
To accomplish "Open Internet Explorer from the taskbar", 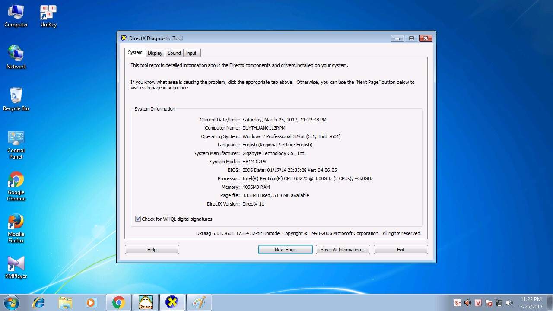I will click(39, 302).
